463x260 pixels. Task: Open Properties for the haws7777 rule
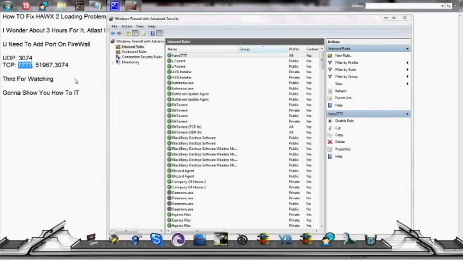[x=343, y=149]
